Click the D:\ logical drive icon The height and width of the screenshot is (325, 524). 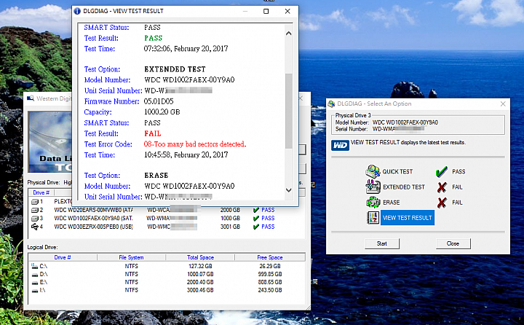[34, 275]
